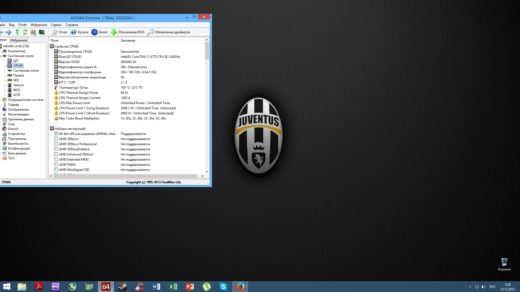Click the green Refresh arrows toolbar icon
Screen dimensions: 520x292
coord(25,32)
